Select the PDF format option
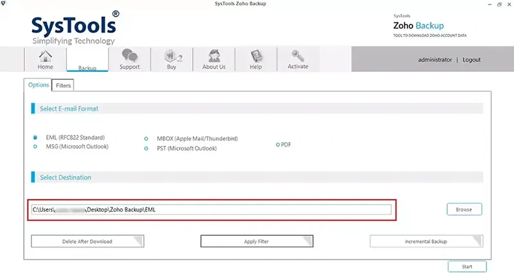 [x=278, y=145]
